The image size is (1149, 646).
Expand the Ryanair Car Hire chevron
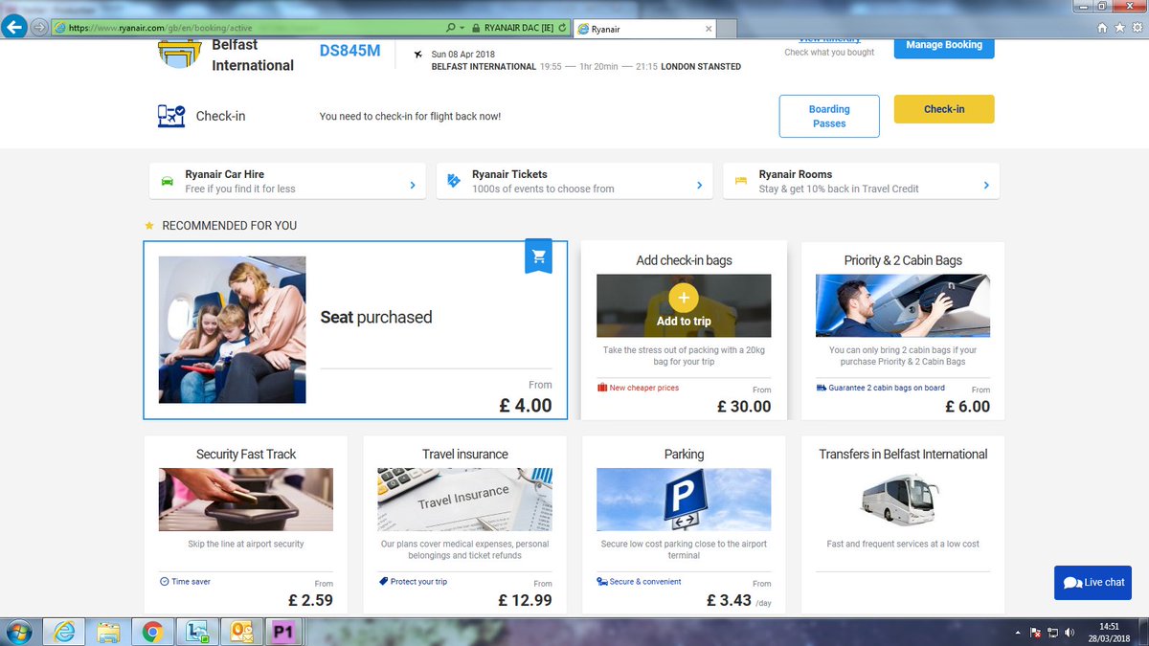(413, 185)
